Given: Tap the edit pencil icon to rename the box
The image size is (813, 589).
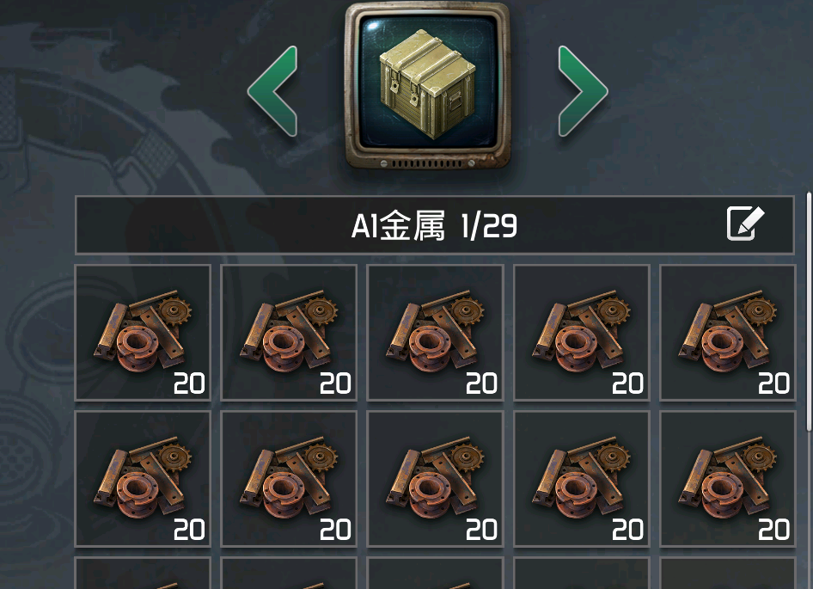Looking at the screenshot, I should click(x=745, y=224).
